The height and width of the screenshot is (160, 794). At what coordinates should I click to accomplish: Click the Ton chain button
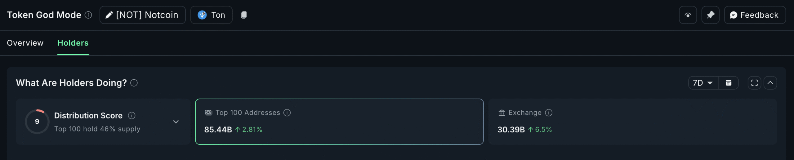click(x=211, y=15)
